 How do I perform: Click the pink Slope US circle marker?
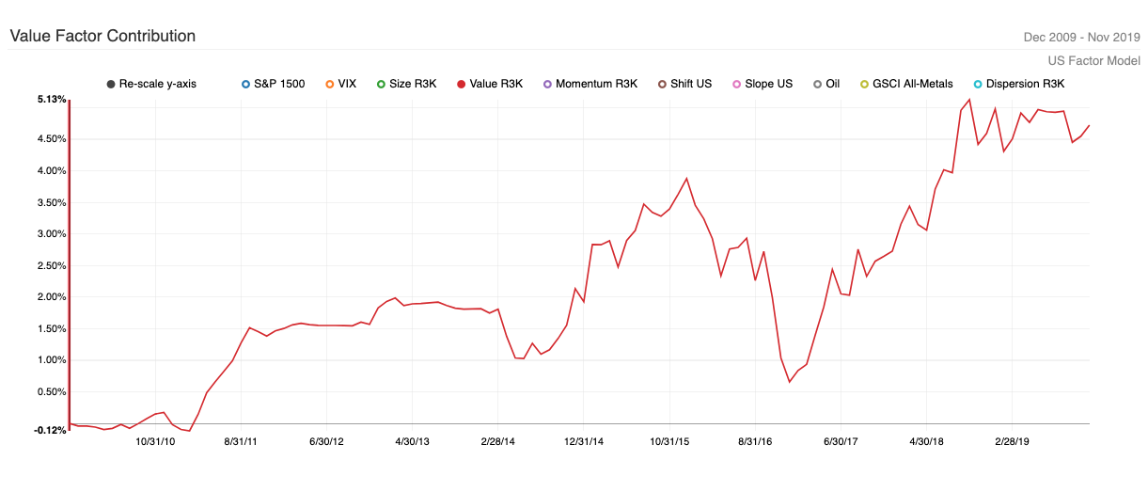[736, 84]
